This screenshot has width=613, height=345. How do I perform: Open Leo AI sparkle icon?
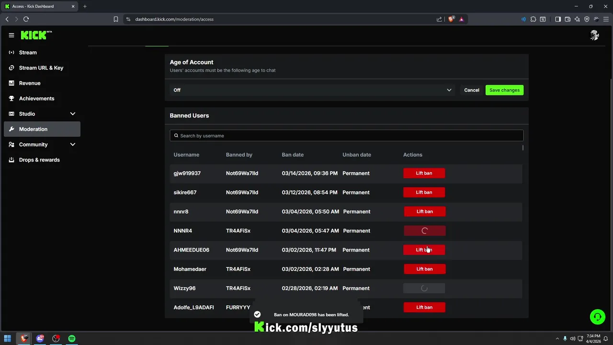point(577,19)
